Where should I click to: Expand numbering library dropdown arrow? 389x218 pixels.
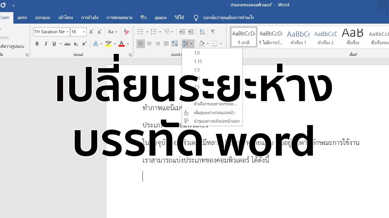pyautogui.click(x=160, y=32)
